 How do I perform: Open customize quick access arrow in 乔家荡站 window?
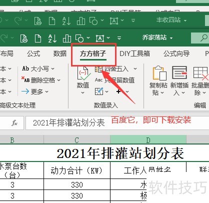click(119, 38)
